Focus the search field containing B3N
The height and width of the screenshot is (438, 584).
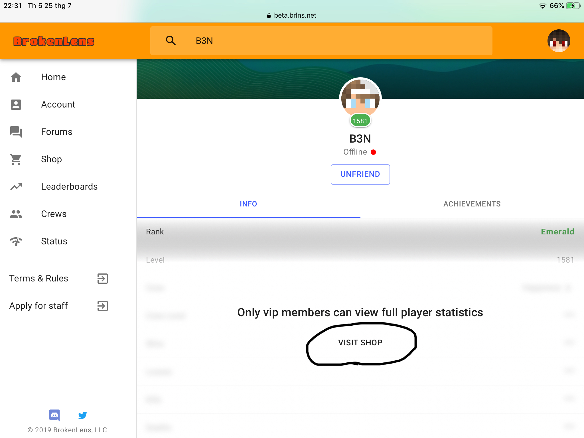tap(321, 41)
